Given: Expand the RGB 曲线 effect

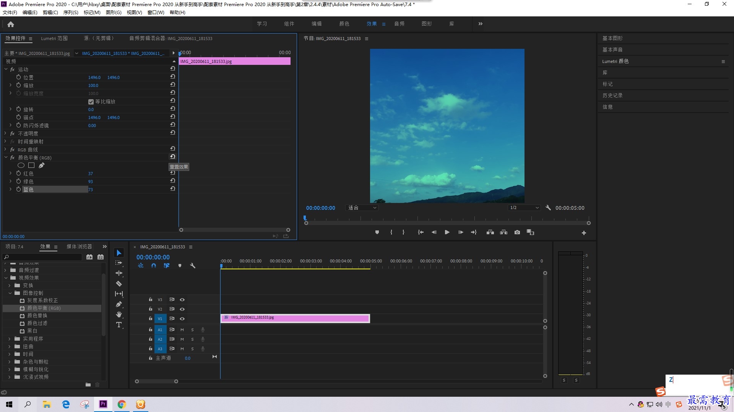Looking at the screenshot, I should (x=6, y=149).
